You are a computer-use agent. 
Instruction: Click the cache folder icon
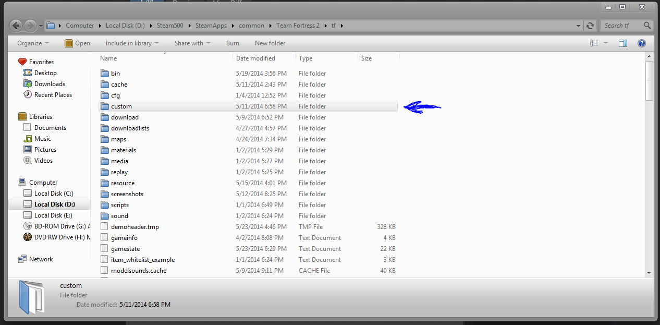104,85
